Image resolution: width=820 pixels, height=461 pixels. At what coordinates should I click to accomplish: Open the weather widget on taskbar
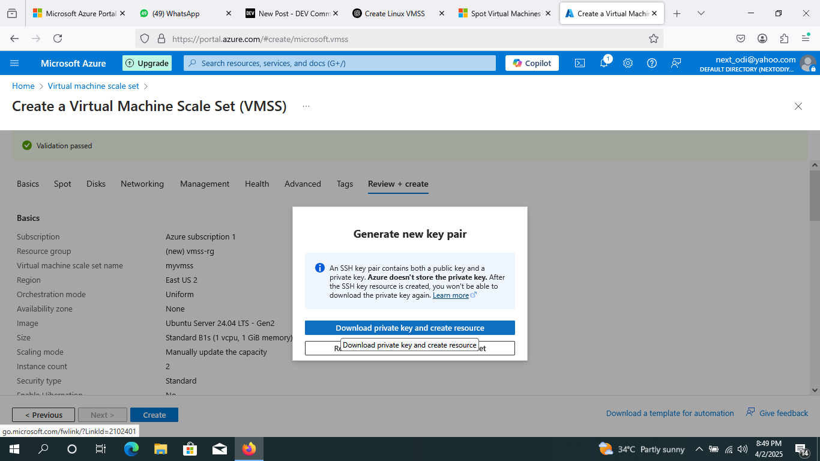pyautogui.click(x=641, y=449)
